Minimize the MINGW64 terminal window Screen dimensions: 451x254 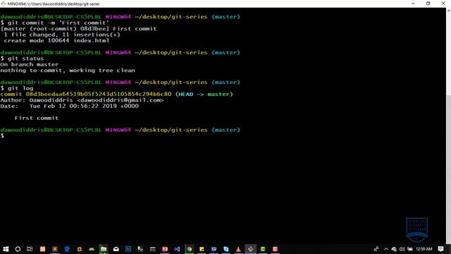coord(414,4)
